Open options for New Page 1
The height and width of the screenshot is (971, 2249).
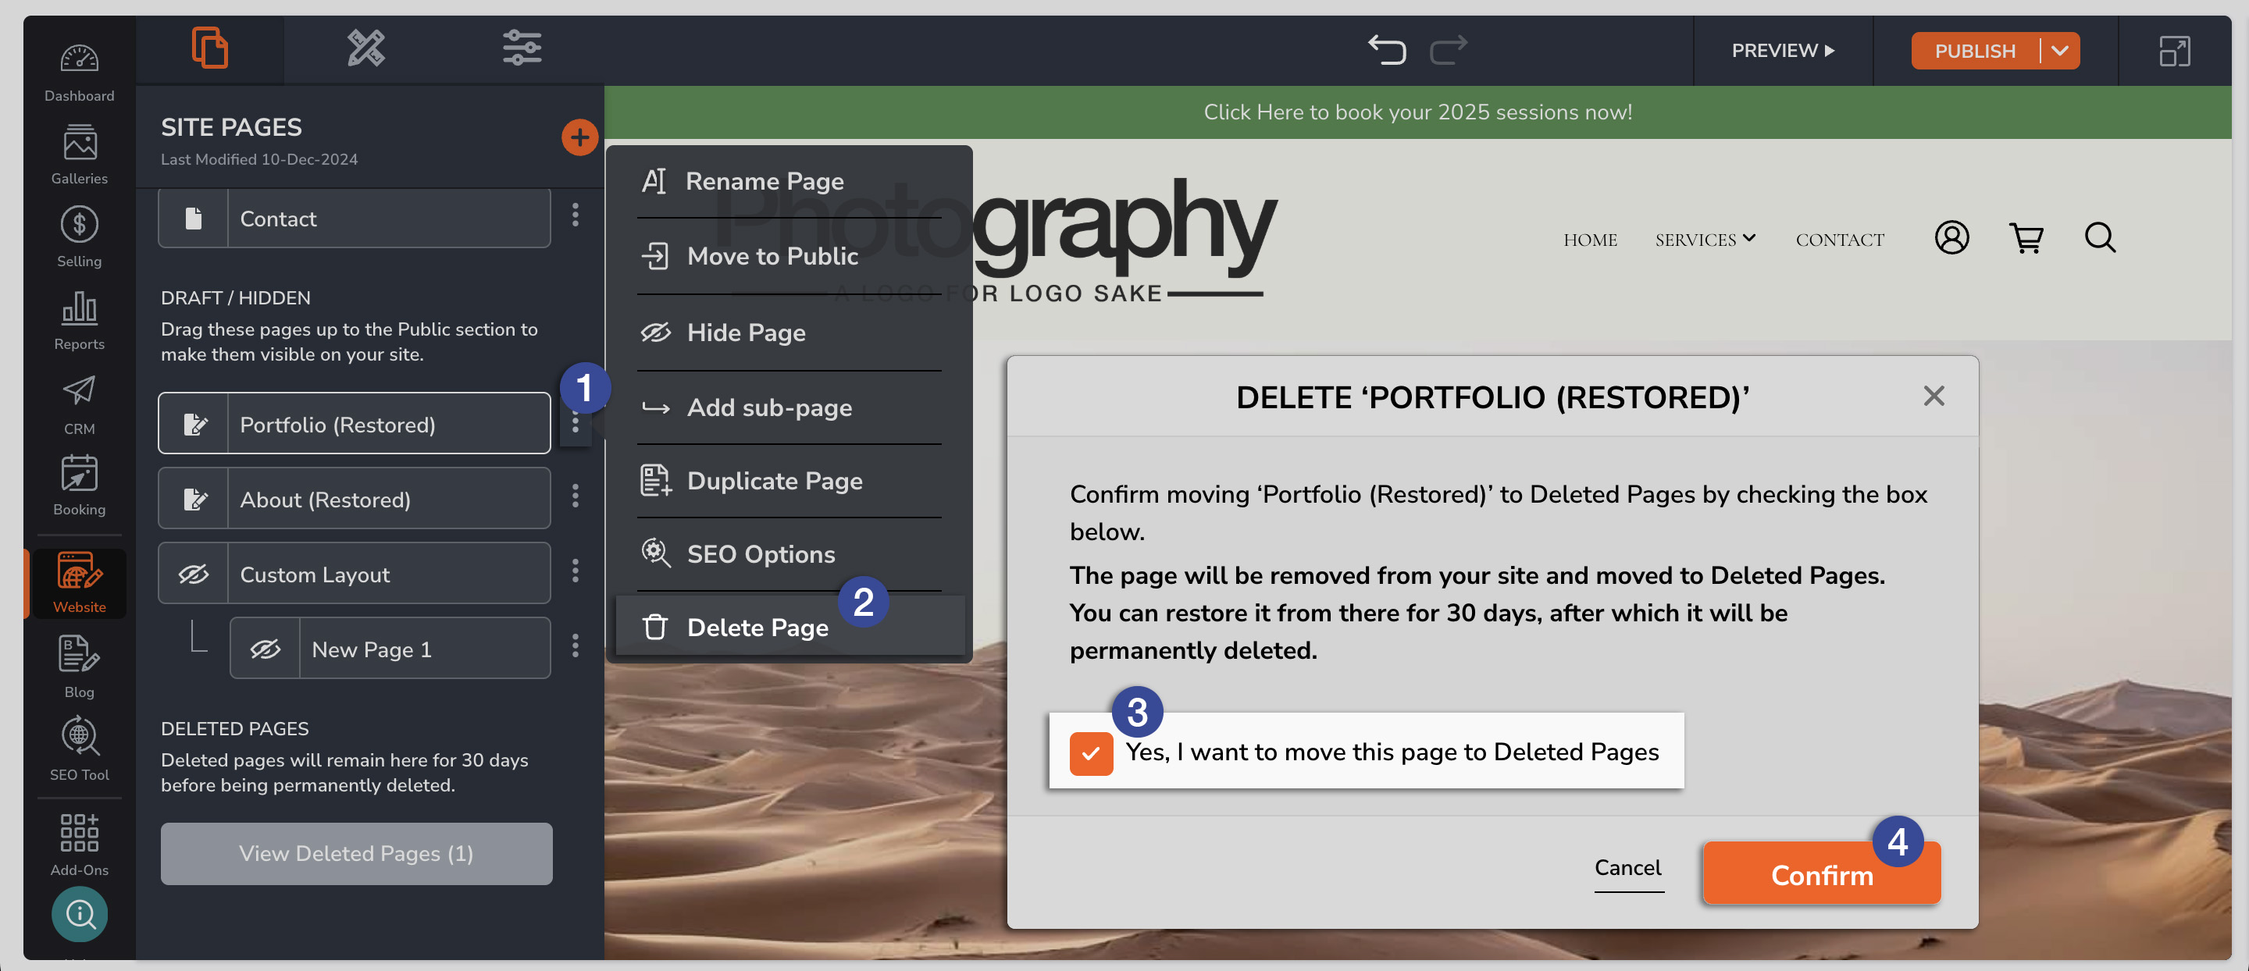[x=576, y=646]
